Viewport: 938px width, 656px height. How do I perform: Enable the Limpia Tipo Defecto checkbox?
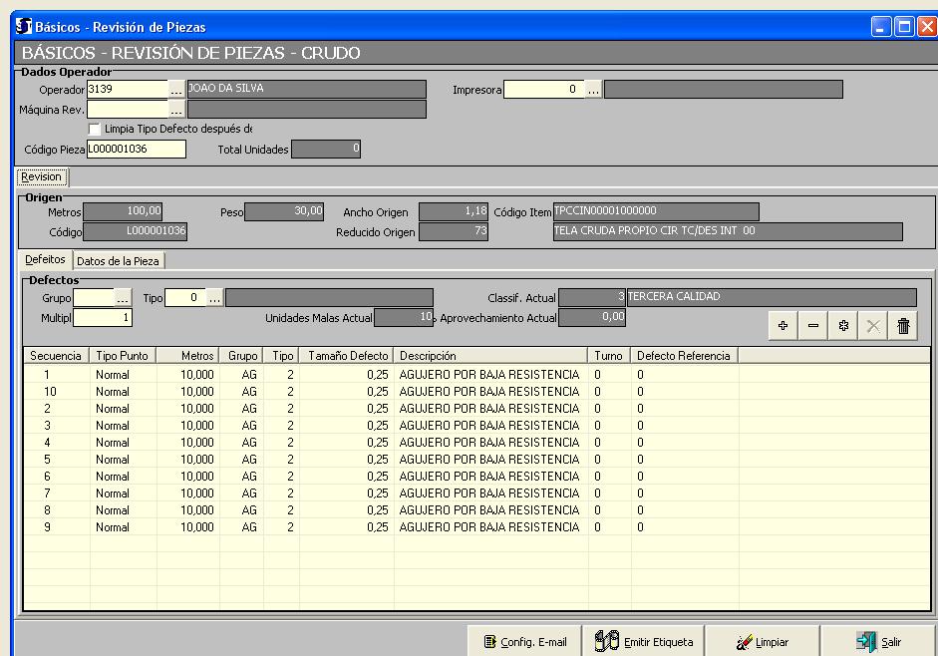(x=95, y=130)
